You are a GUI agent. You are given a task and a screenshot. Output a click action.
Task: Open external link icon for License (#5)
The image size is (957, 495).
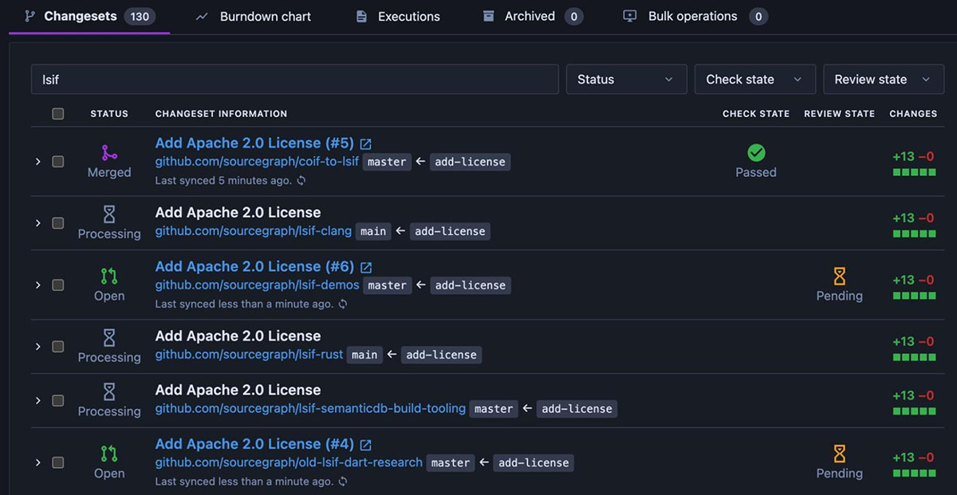tap(365, 144)
